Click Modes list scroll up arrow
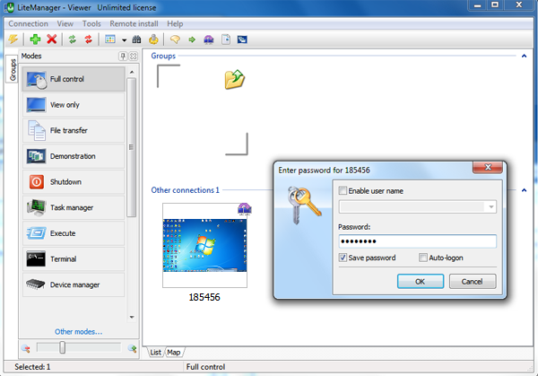Screen dimensions: 538x376 pos(132,72)
